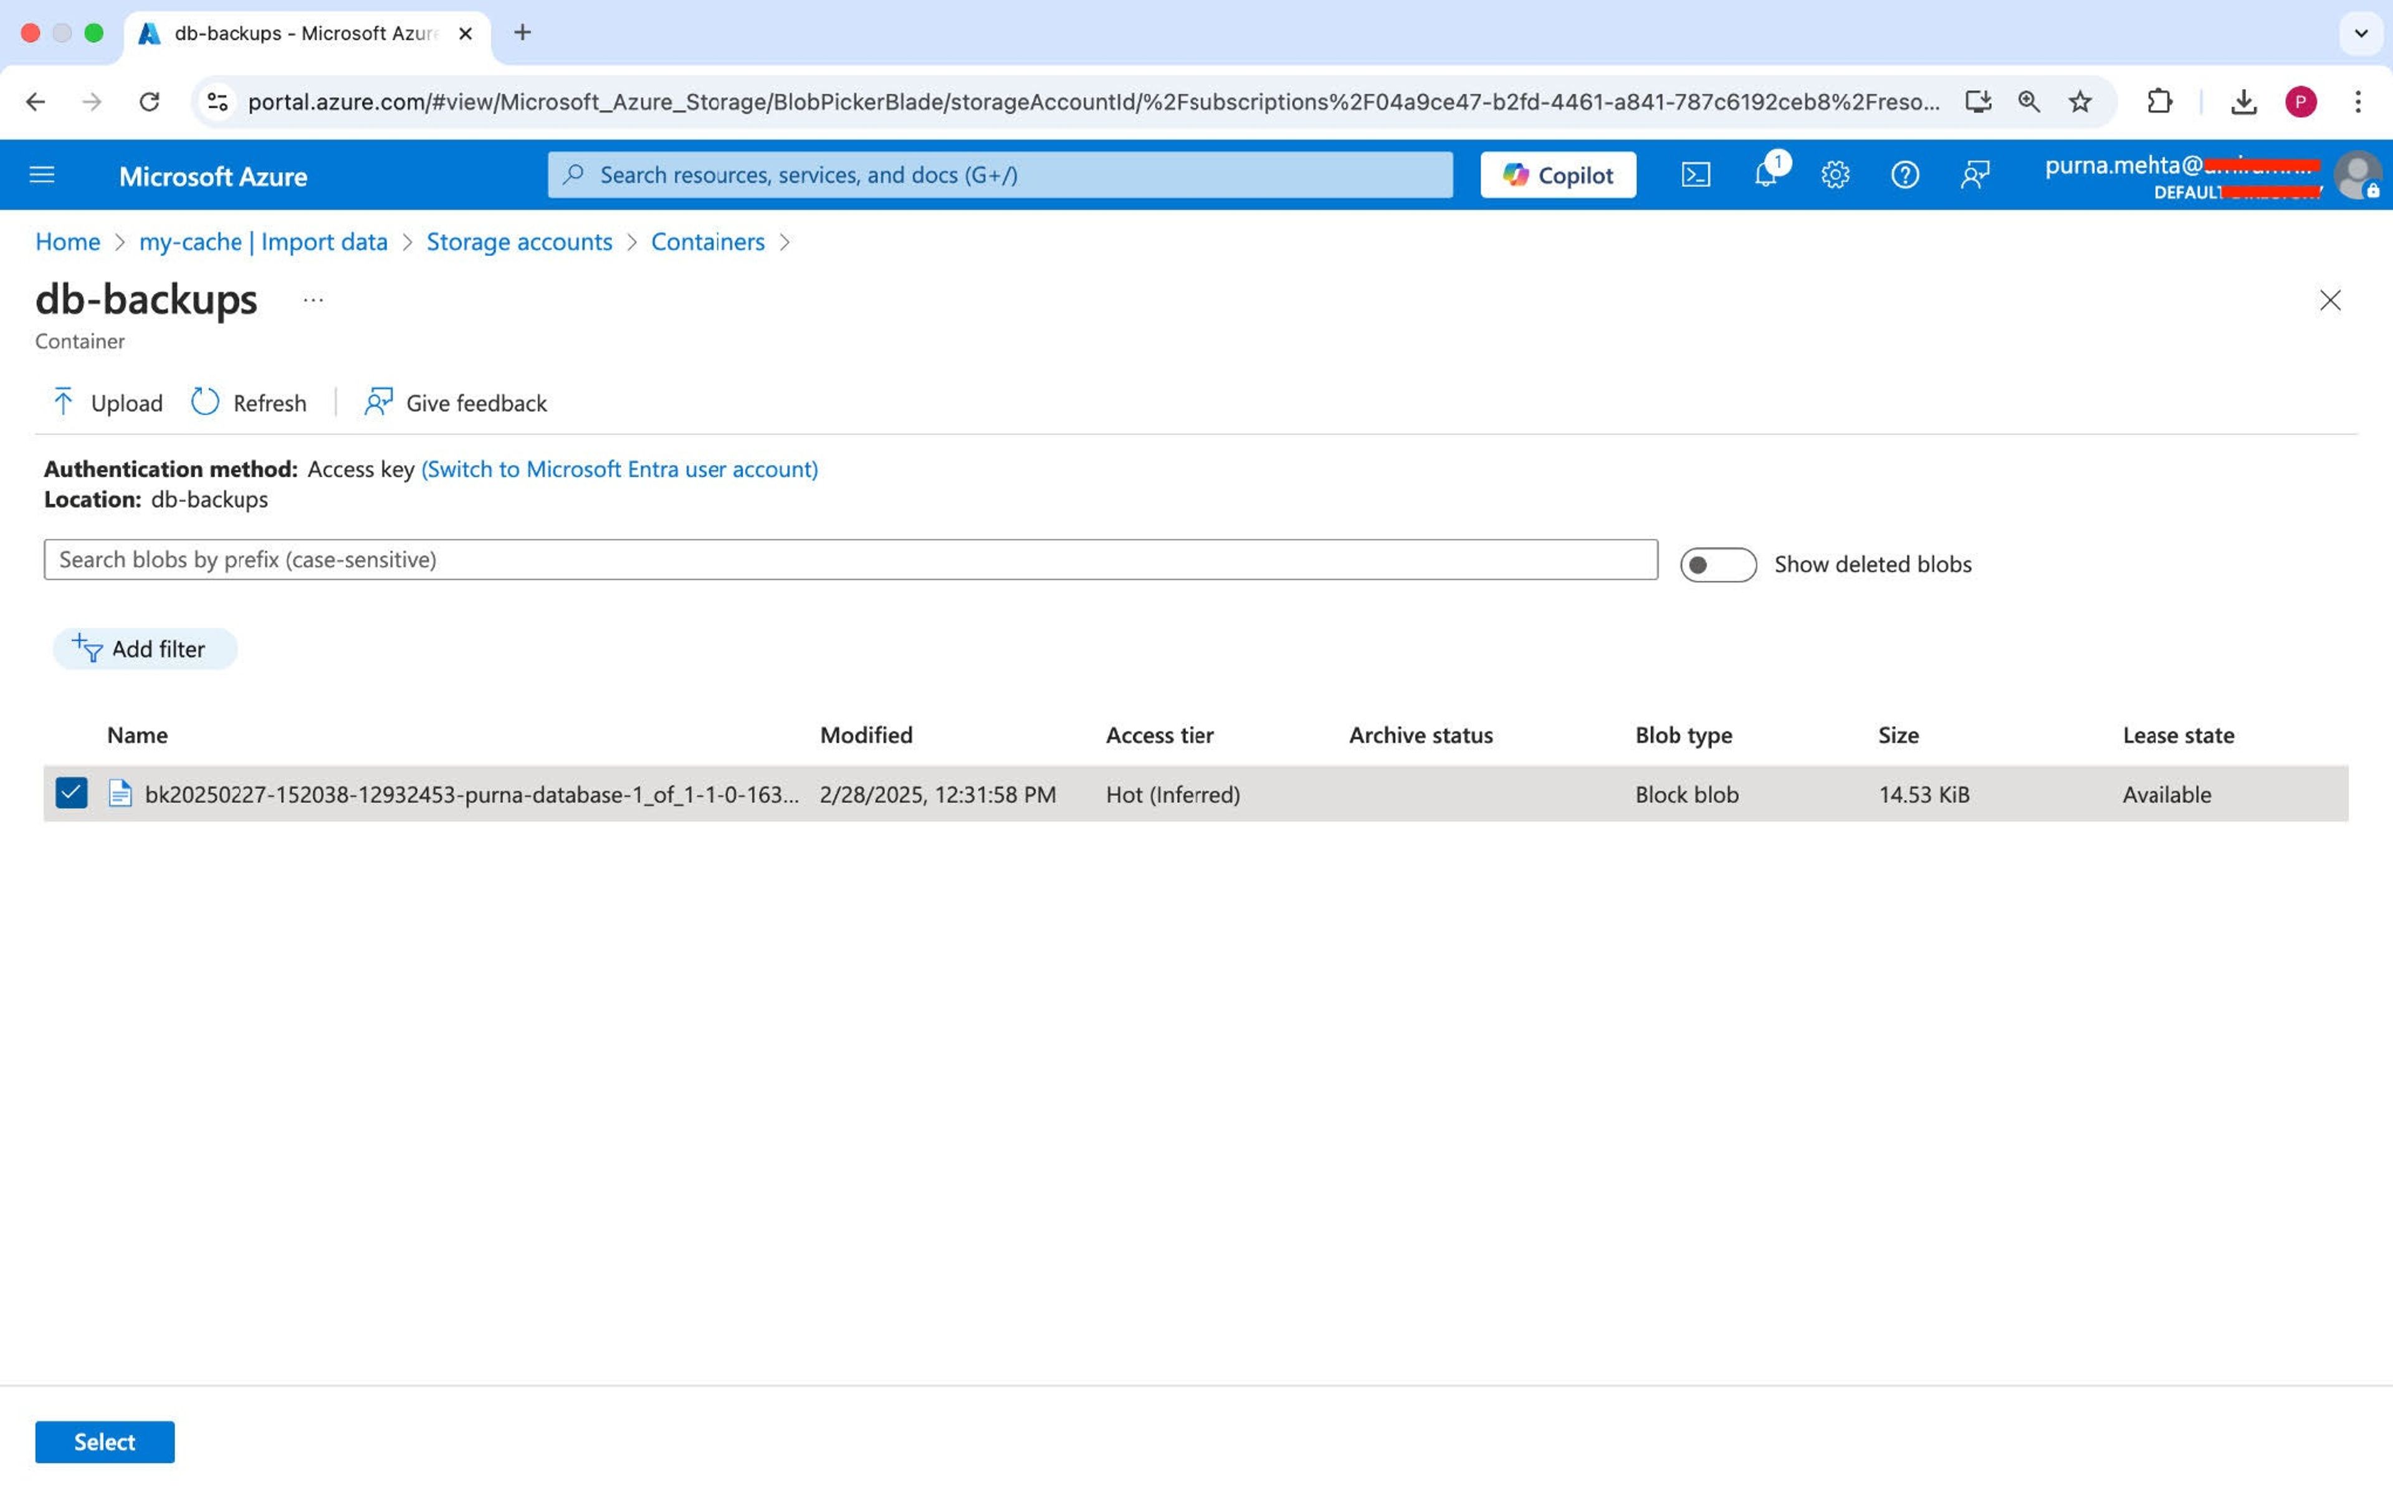Click the feedback icon in top bar
The image size is (2393, 1498).
click(x=1975, y=175)
